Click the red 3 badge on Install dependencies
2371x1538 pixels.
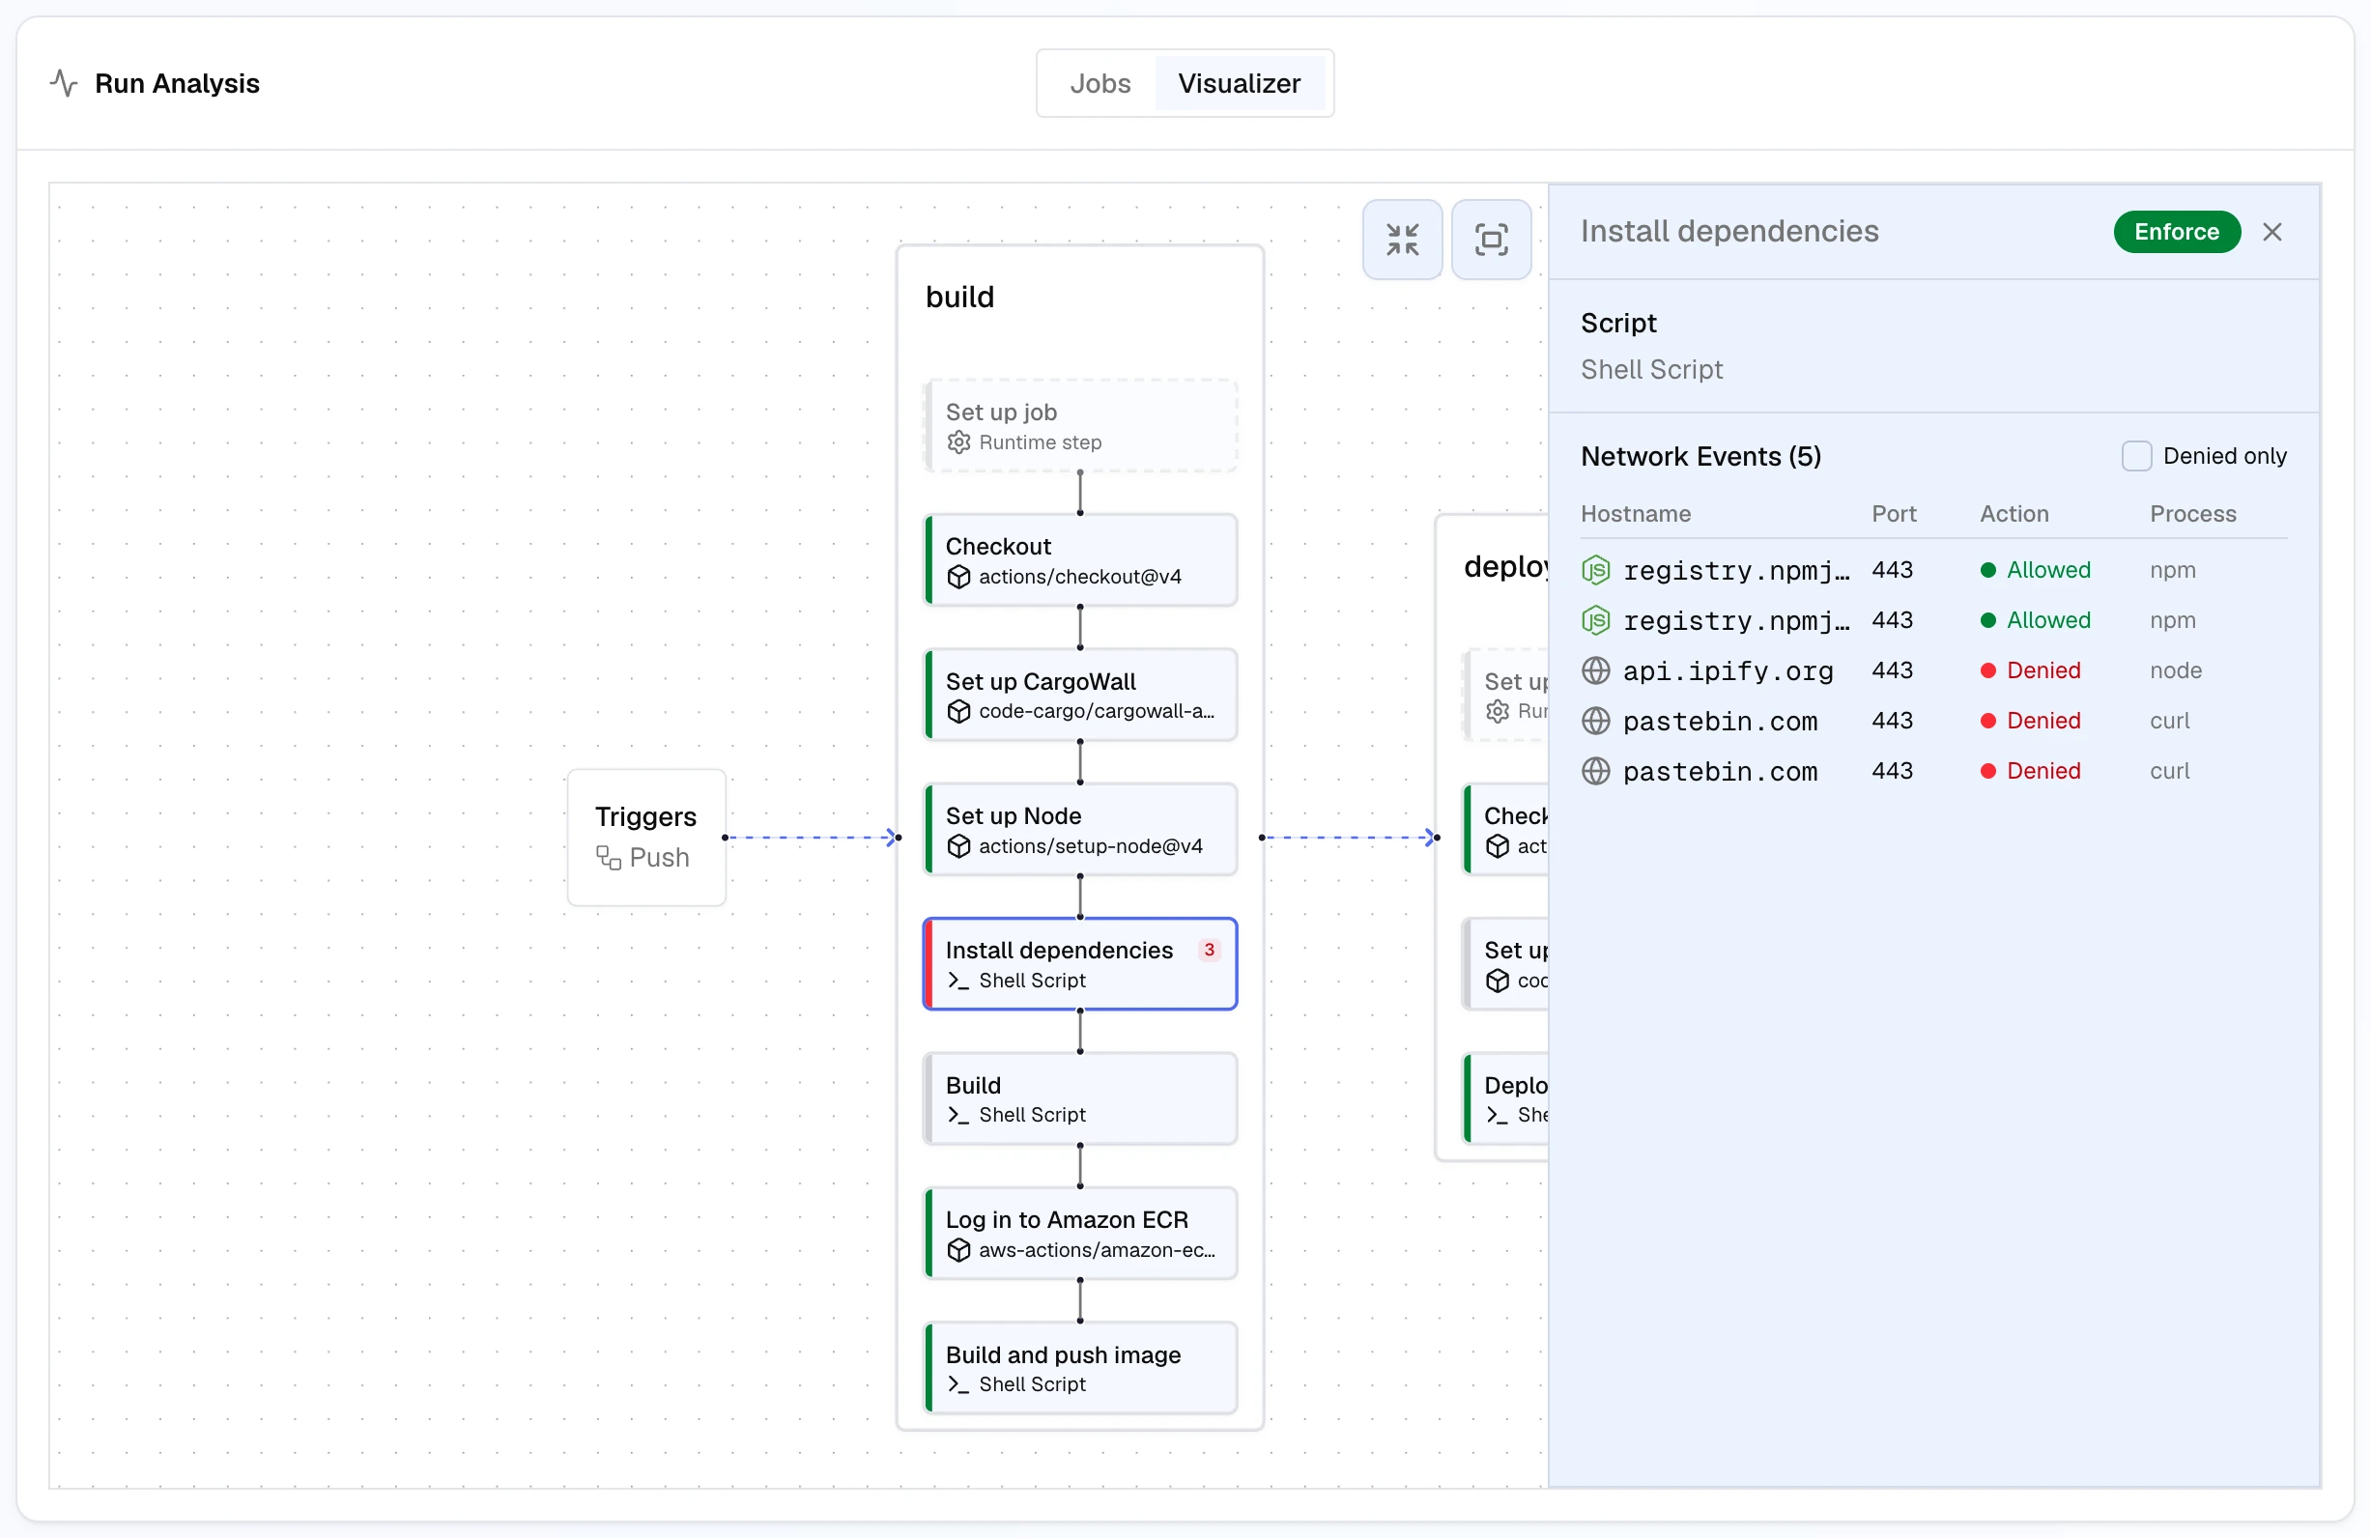[x=1209, y=951]
